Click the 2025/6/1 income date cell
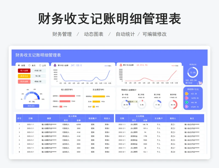This screenshot has width=219, height=168. coord(30,144)
